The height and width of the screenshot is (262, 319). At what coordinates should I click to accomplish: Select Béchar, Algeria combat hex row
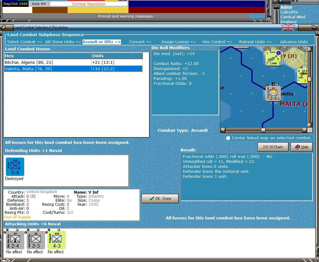[x=73, y=62]
